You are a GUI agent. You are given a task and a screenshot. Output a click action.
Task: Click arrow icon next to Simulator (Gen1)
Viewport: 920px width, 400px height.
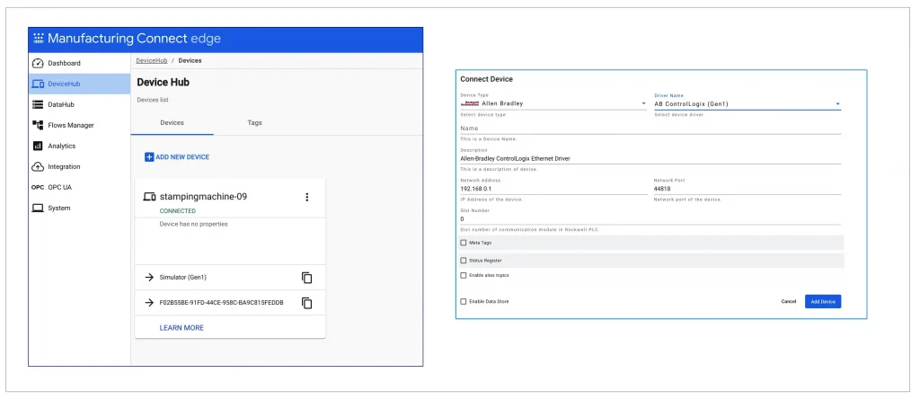(149, 277)
